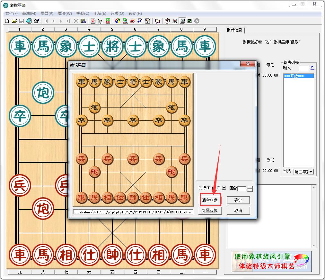Open the 挑战(C) menu
Screen dimensions: 325x280
coord(83,14)
